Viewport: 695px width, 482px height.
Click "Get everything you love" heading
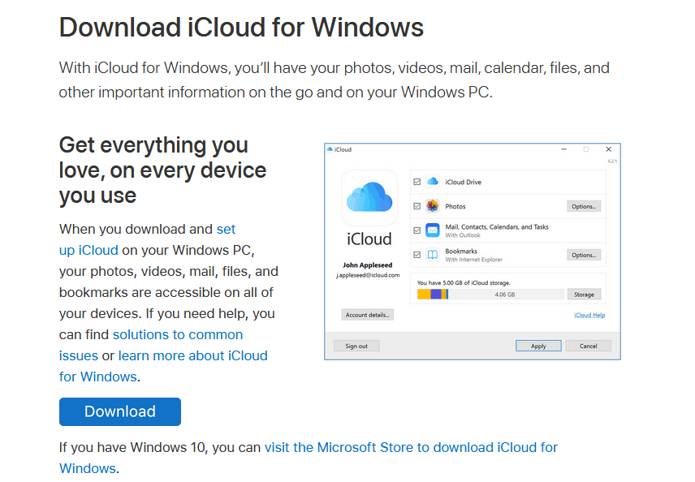pyautogui.click(x=162, y=170)
